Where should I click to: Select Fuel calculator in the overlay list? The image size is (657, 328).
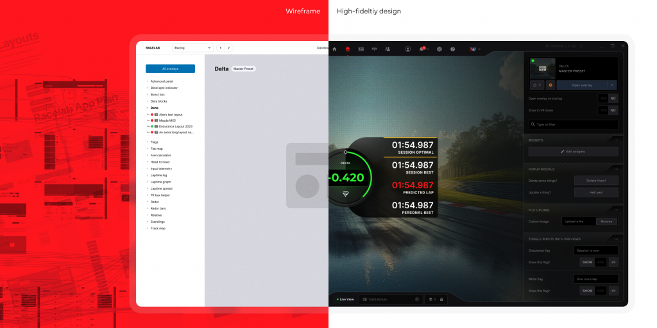160,155
